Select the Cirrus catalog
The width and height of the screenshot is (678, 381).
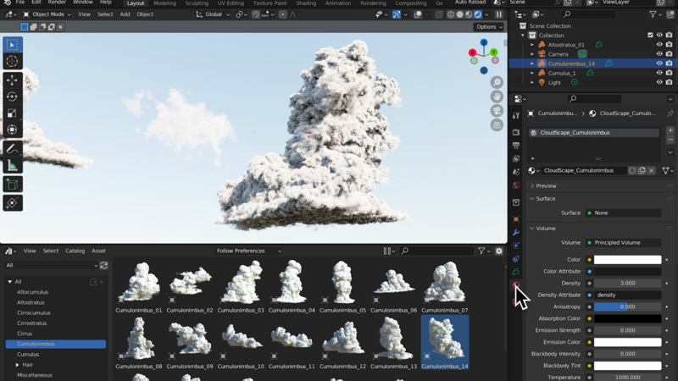click(25, 334)
